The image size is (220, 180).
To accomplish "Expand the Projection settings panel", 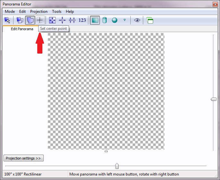I will pos(23,158).
